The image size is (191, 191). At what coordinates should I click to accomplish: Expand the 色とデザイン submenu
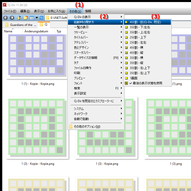[96, 48]
